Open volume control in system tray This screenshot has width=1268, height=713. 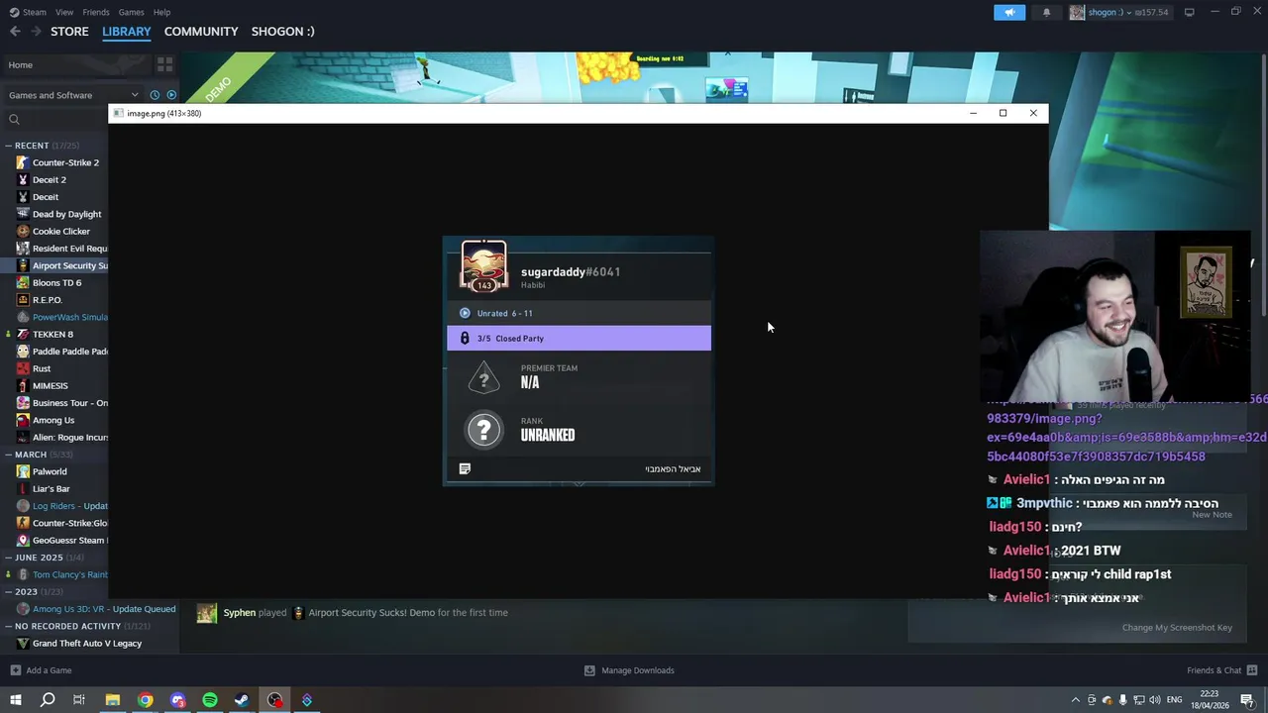point(1154,700)
